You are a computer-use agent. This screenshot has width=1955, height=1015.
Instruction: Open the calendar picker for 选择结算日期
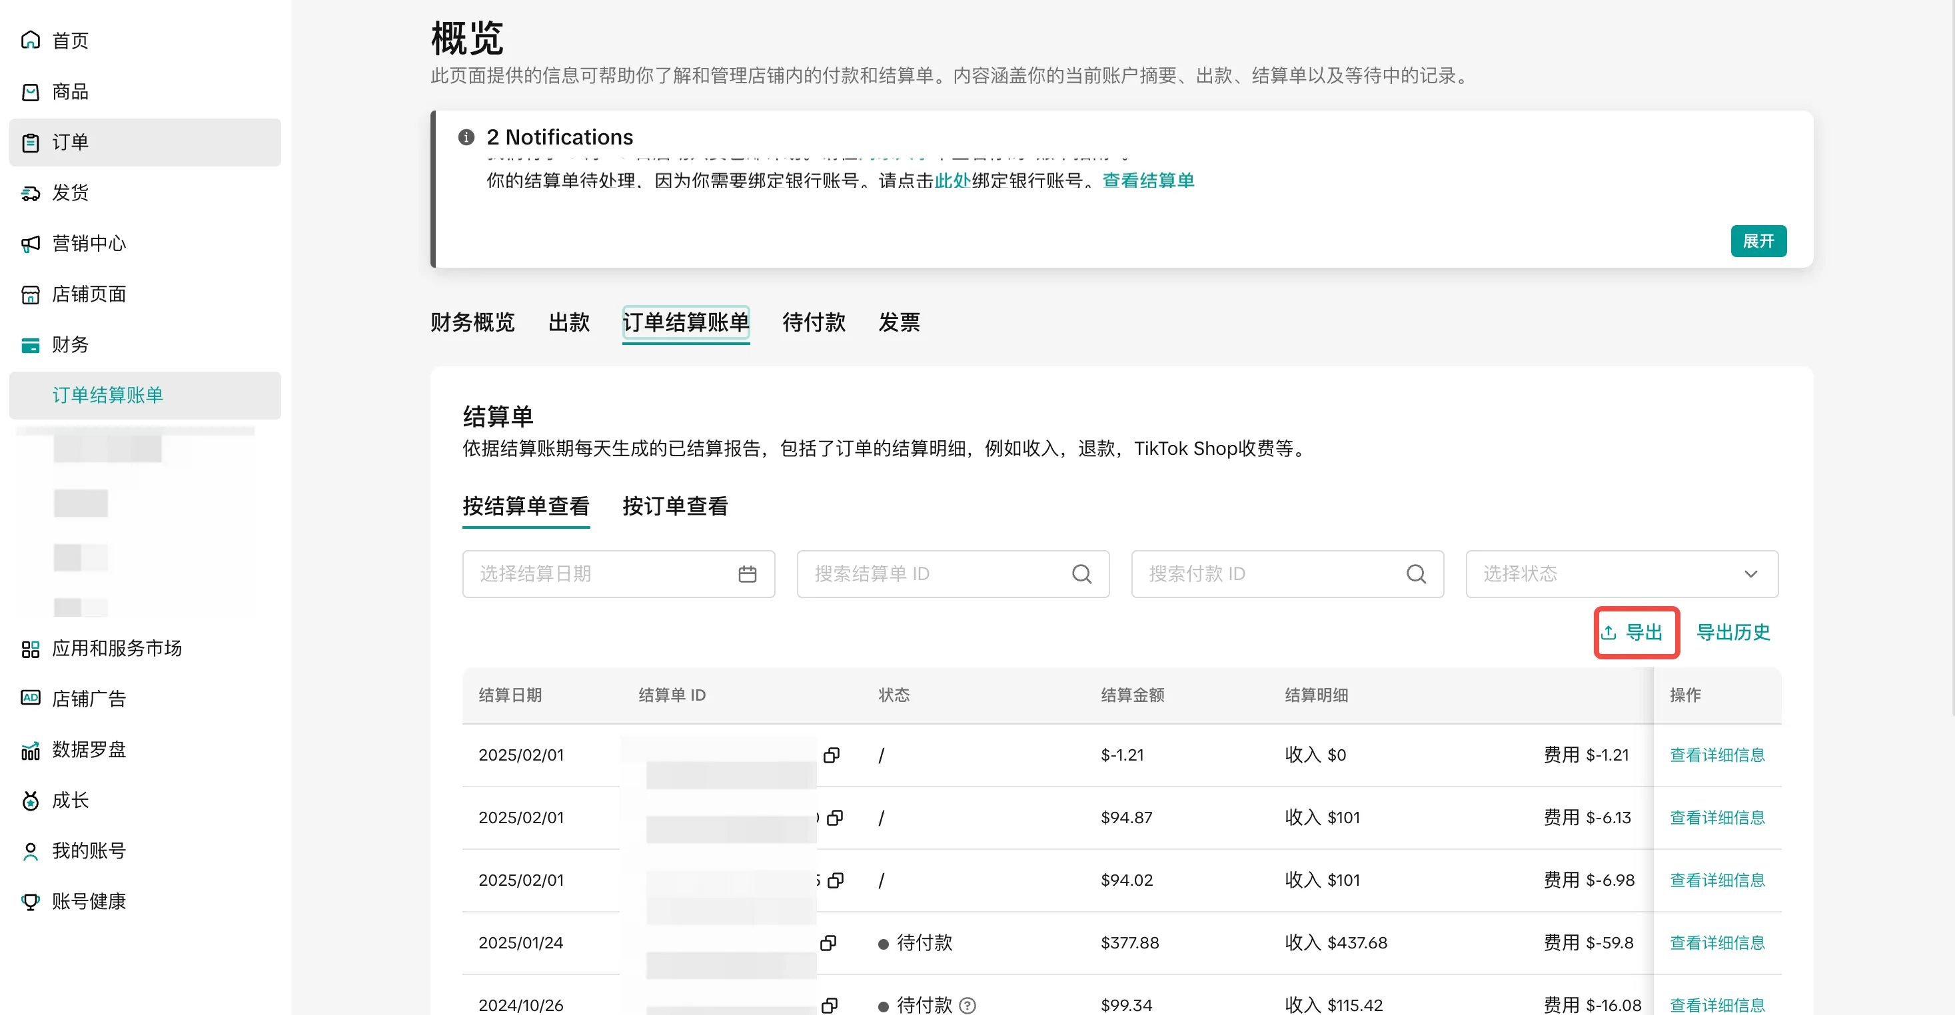pos(748,573)
